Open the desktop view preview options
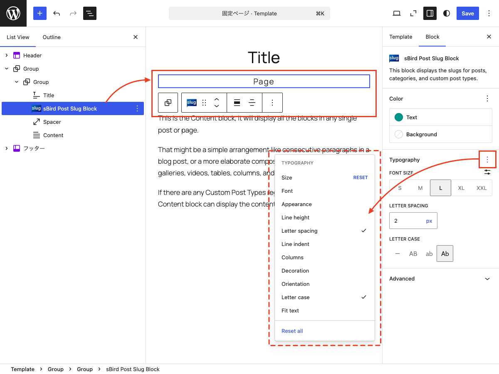 [x=397, y=13]
